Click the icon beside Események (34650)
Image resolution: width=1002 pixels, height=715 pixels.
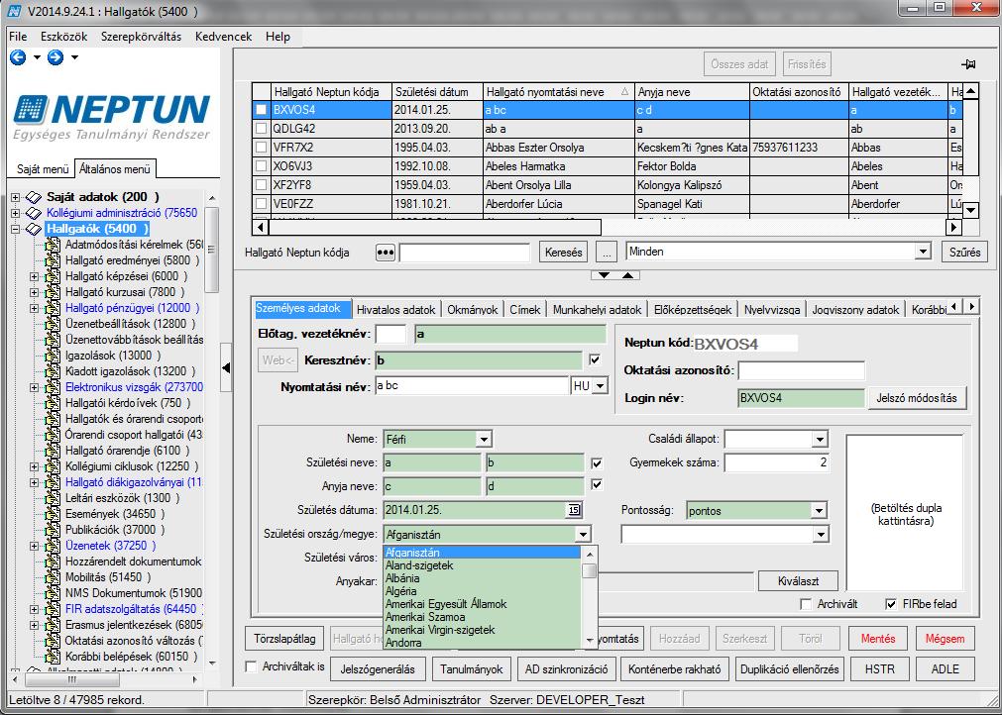[x=54, y=514]
